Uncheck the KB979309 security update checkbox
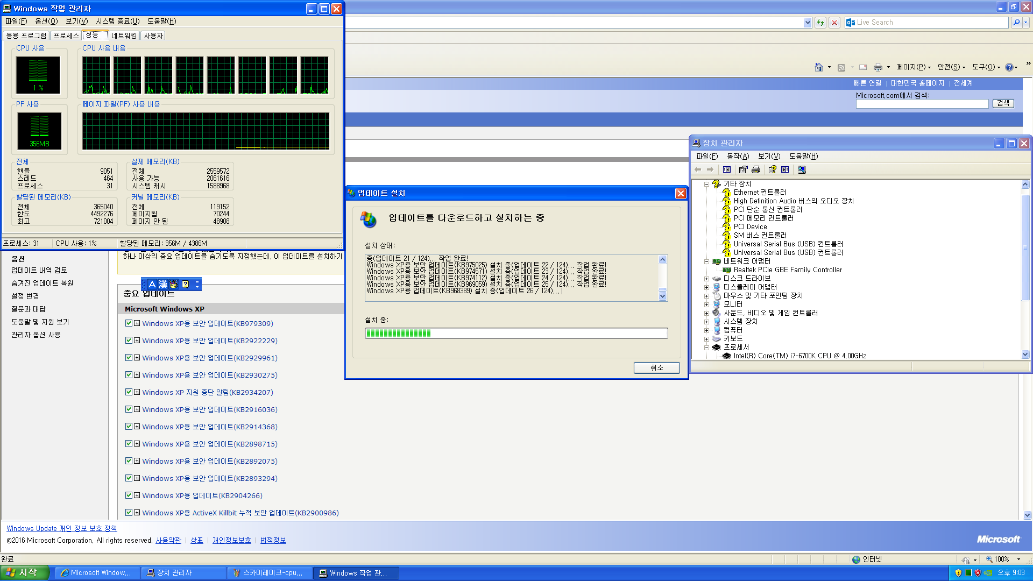 (129, 323)
